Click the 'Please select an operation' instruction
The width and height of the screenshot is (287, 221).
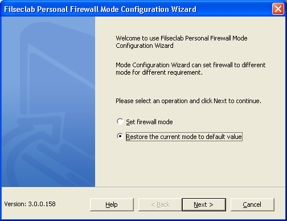tap(188, 101)
